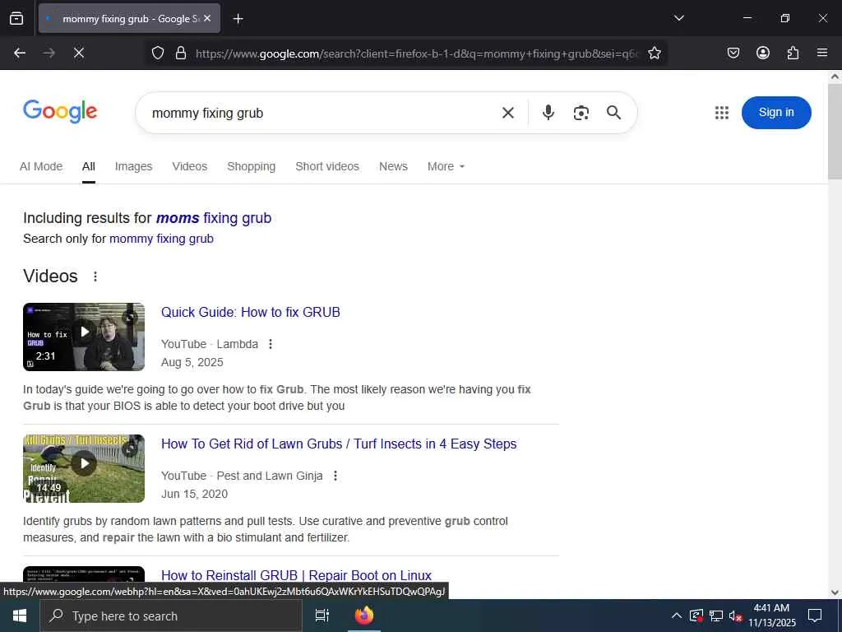
Task: Open the tracking protection shield icon
Action: coord(157,53)
